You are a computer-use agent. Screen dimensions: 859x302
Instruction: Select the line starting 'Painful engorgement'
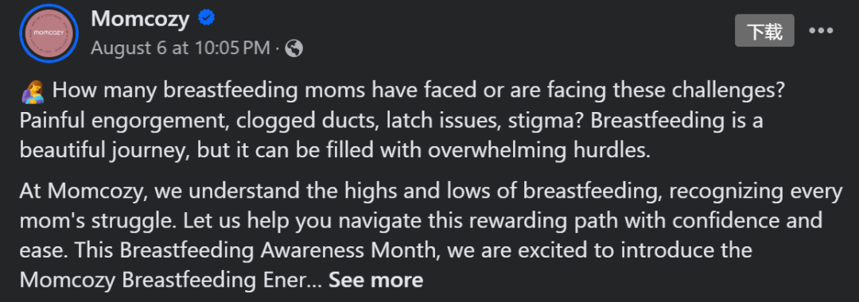(x=391, y=122)
